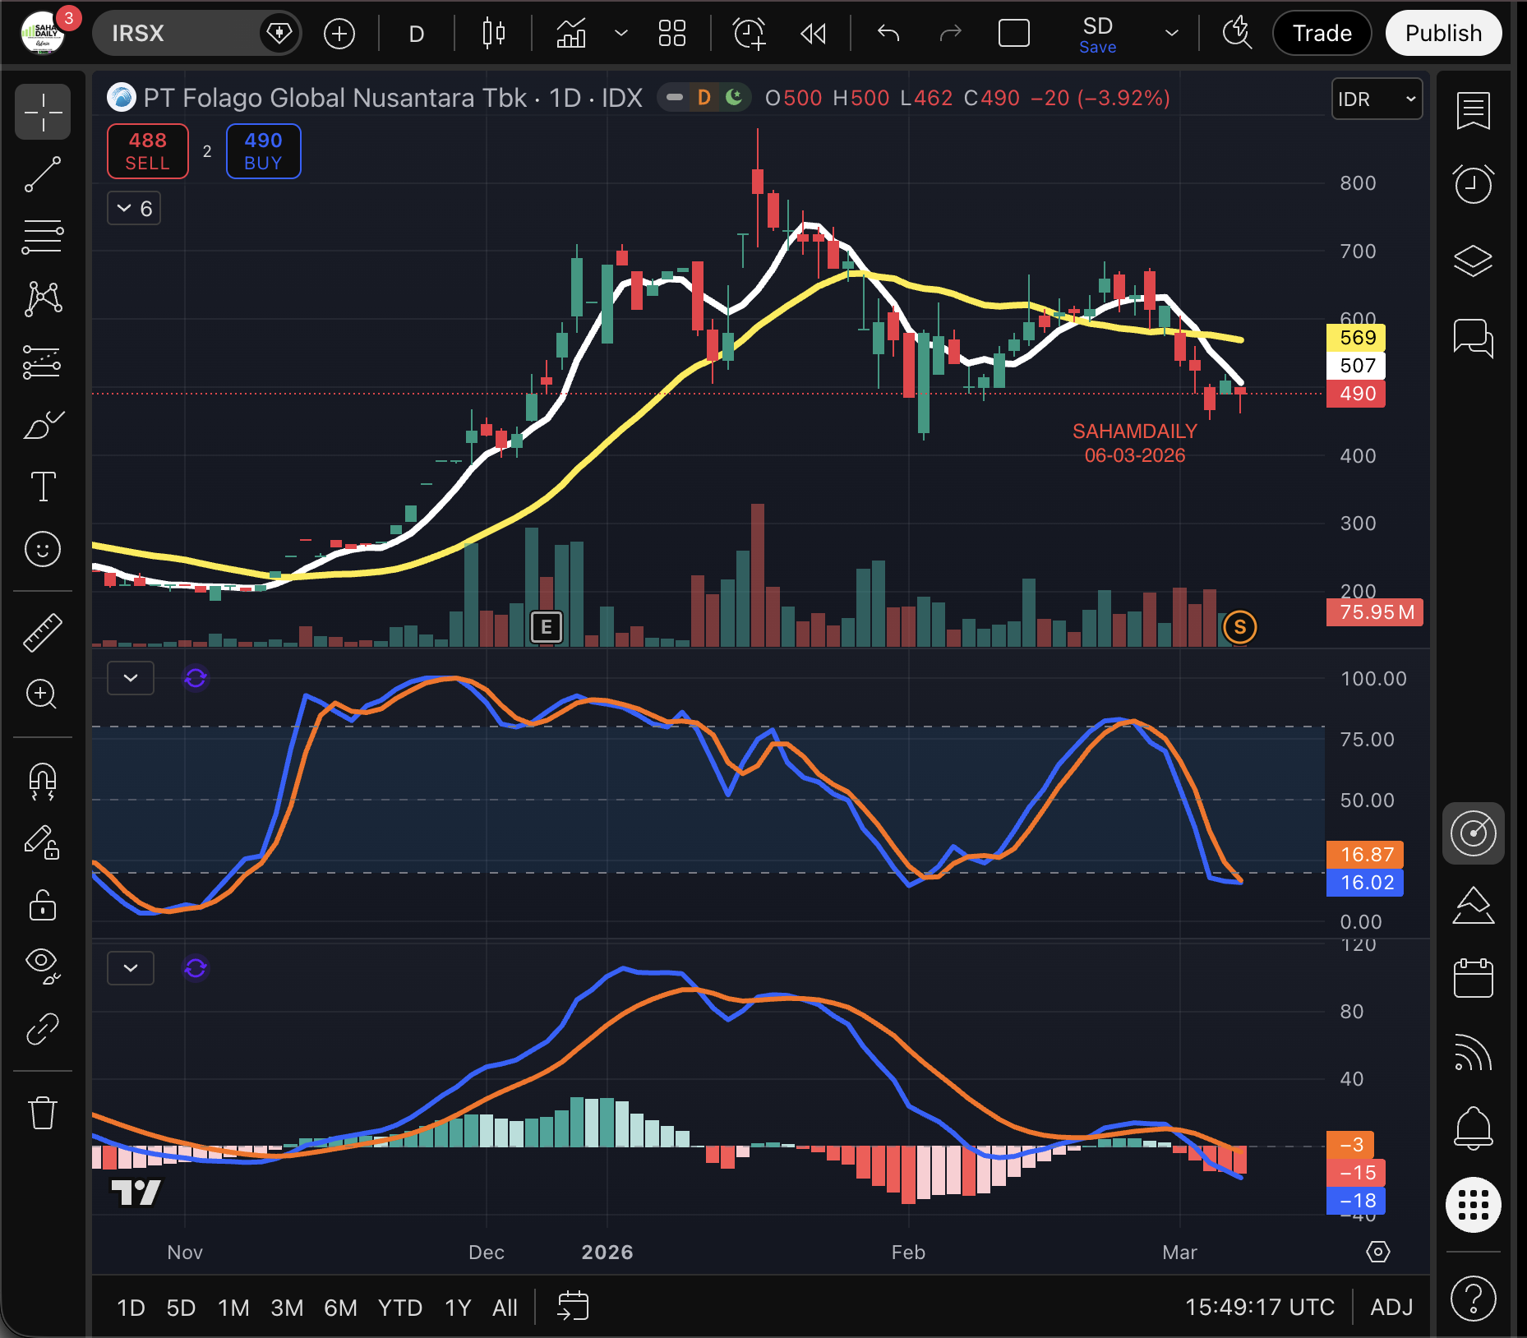
Task: Toggle hide all drawings eye icon
Action: 43,965
